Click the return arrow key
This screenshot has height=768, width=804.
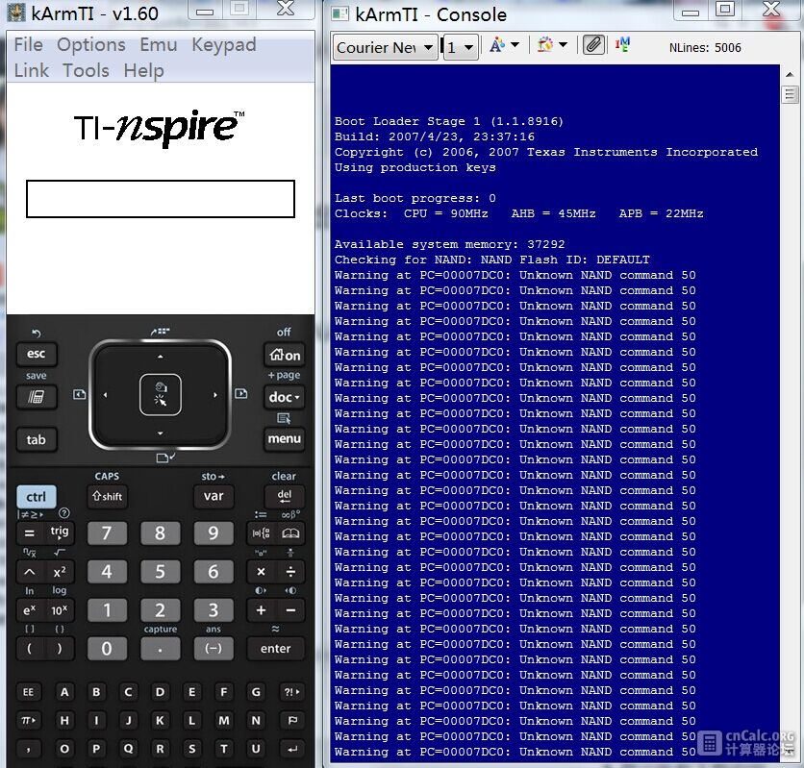click(x=292, y=749)
